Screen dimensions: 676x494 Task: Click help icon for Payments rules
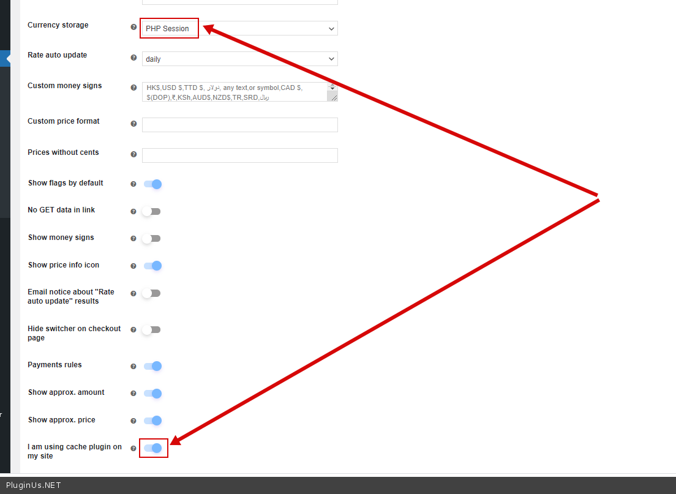[133, 366]
